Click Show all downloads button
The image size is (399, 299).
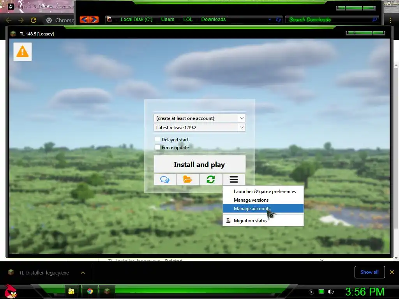369,272
